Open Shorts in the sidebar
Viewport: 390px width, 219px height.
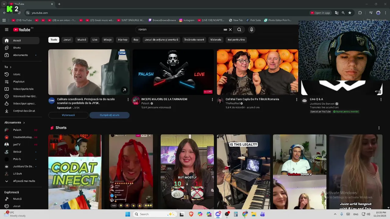tap(21, 48)
